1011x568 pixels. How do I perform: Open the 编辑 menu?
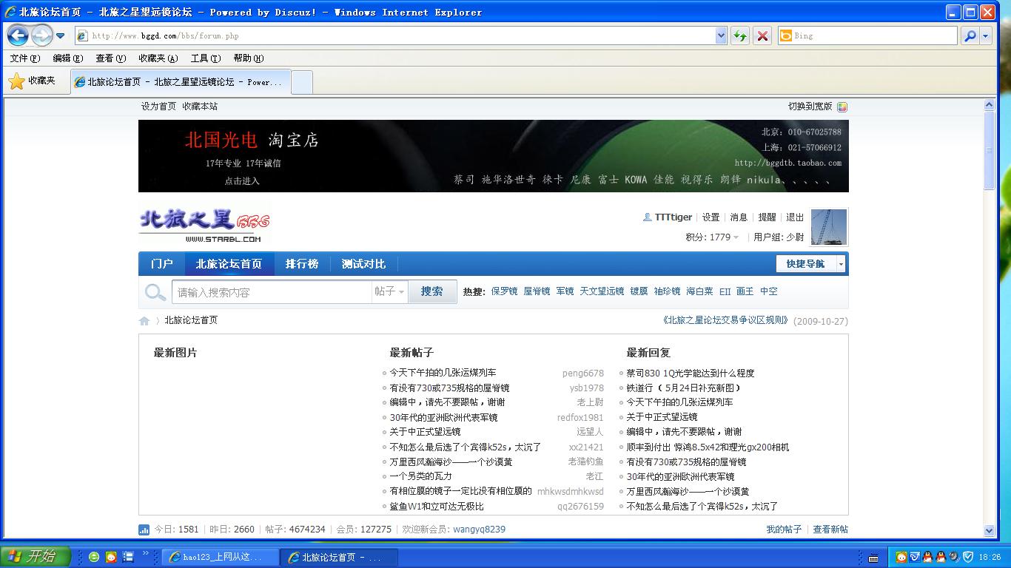point(67,58)
